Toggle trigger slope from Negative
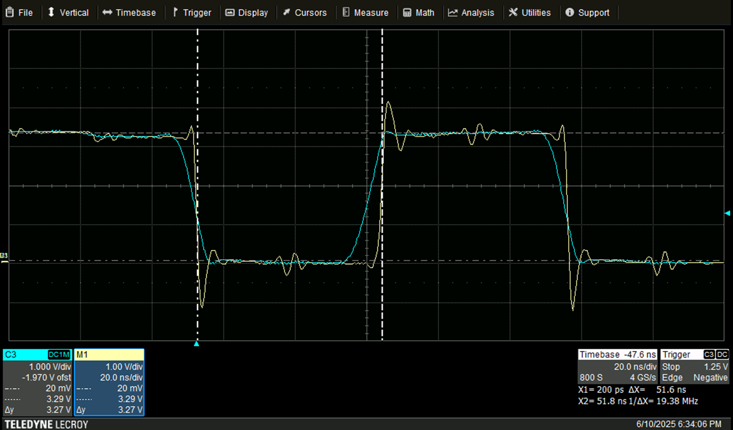This screenshot has height=430, width=733. (710, 377)
